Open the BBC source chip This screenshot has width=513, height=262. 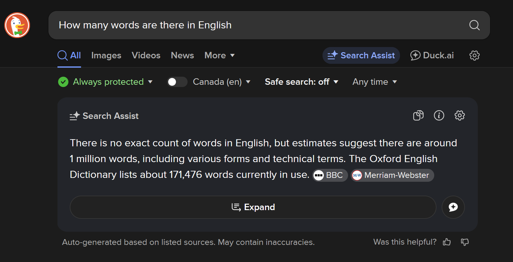click(330, 175)
